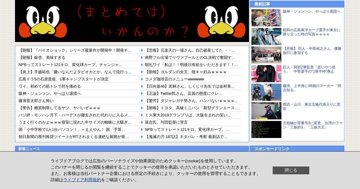The height and width of the screenshot is (189, 360).
Task: Click the 最新記事 sidebar header
Action: [x=297, y=4]
